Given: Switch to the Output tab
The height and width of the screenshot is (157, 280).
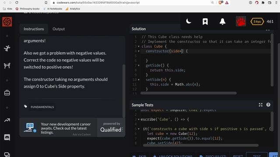Looking at the screenshot, I should pos(59,29).
